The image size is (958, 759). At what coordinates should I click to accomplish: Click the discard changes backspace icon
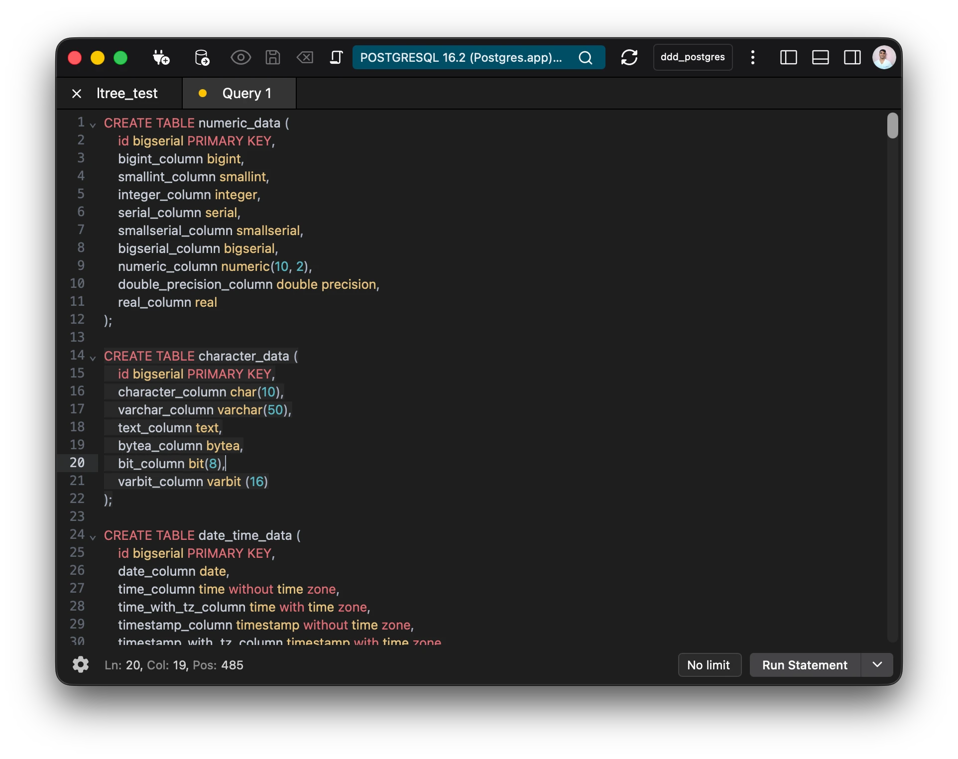[305, 58]
